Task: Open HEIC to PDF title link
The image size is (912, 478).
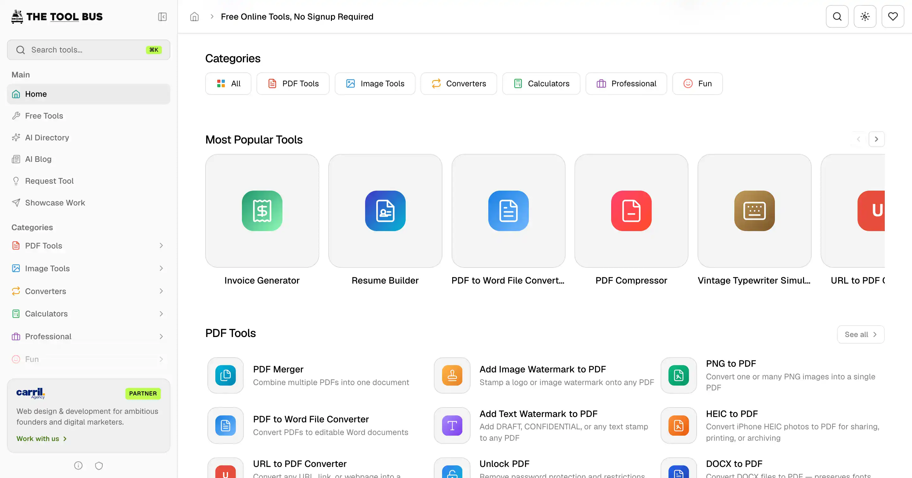Action: [x=732, y=414]
